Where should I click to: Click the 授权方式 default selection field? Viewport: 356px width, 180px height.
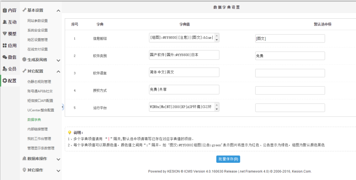click(x=290, y=90)
